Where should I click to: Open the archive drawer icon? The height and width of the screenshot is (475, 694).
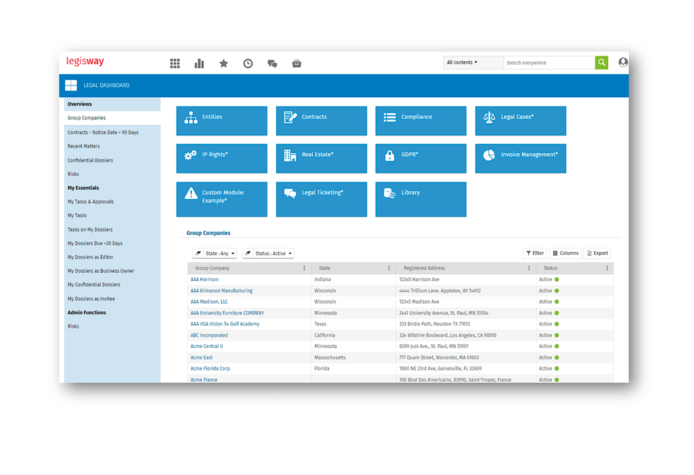[297, 63]
